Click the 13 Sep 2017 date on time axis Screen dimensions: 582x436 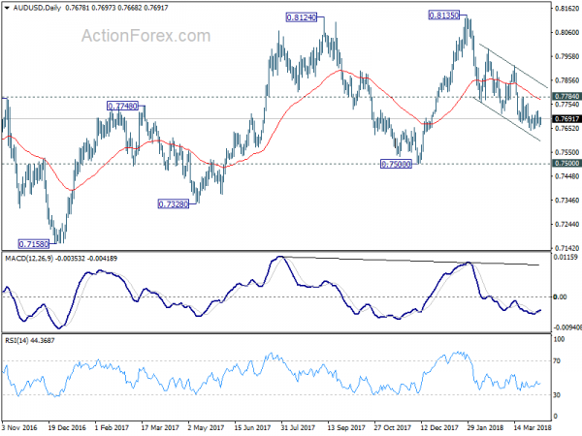(x=346, y=428)
